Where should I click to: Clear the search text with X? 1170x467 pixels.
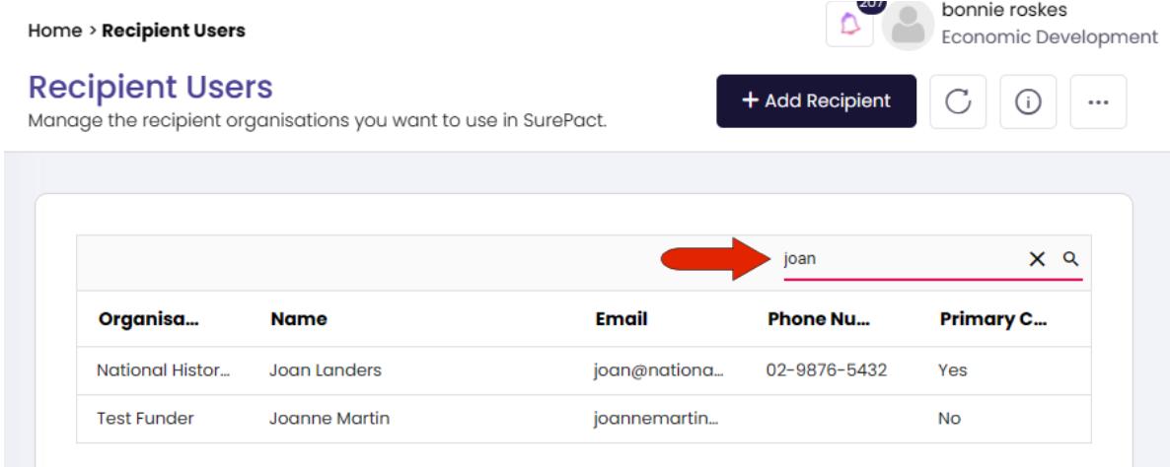(x=1037, y=258)
